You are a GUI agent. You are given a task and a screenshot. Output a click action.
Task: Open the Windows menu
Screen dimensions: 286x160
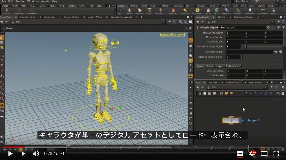tap(33, 1)
